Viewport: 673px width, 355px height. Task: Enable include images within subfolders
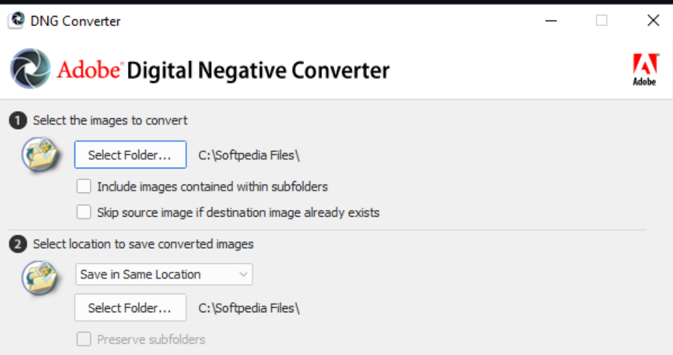(x=84, y=187)
